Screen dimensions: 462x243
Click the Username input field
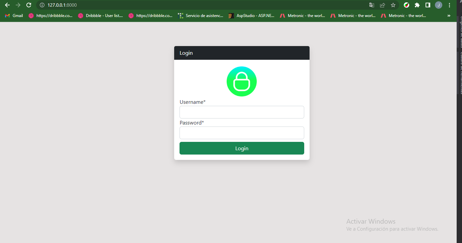tap(242, 112)
